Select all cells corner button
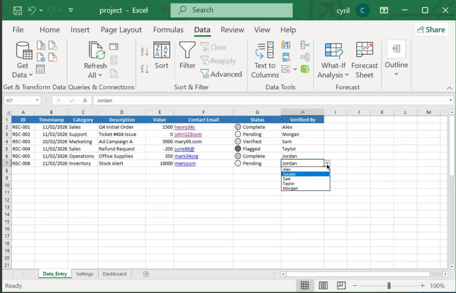 8,112
